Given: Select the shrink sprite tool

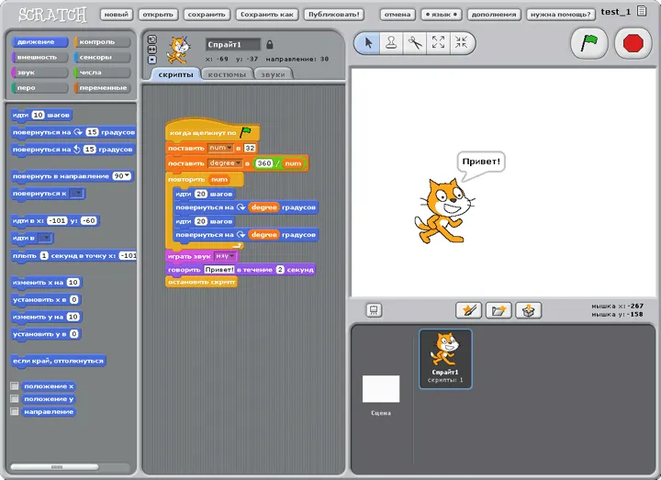Looking at the screenshot, I should click(x=461, y=42).
